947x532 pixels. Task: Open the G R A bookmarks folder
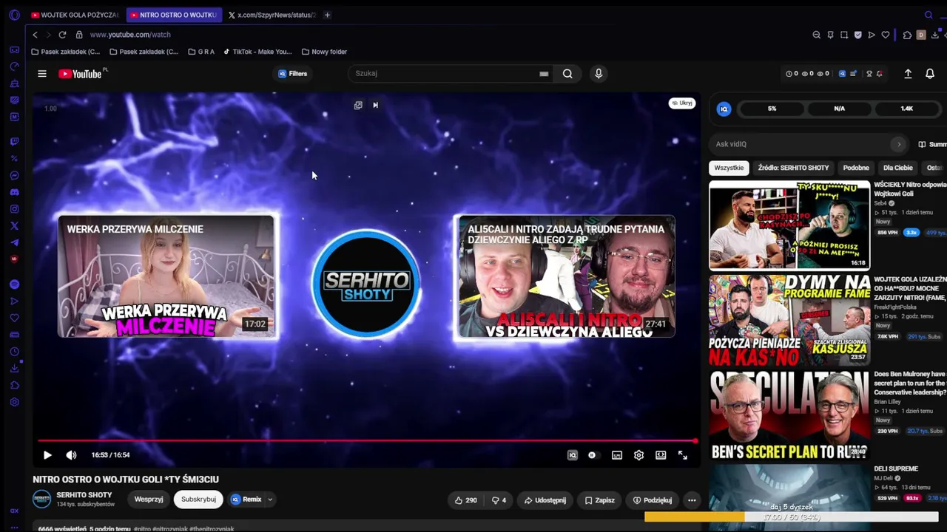click(x=201, y=52)
